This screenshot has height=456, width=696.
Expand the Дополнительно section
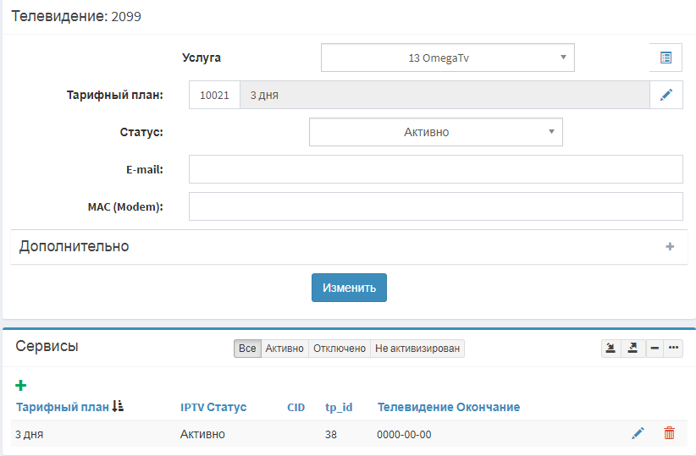tap(670, 247)
